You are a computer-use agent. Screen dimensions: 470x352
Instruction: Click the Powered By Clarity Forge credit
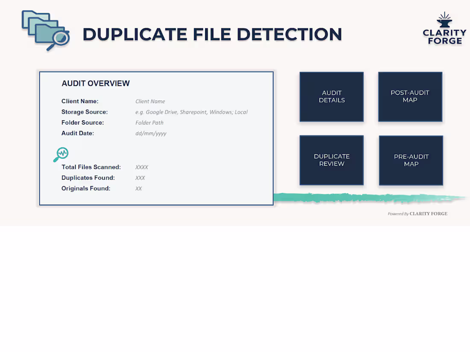[417, 213]
